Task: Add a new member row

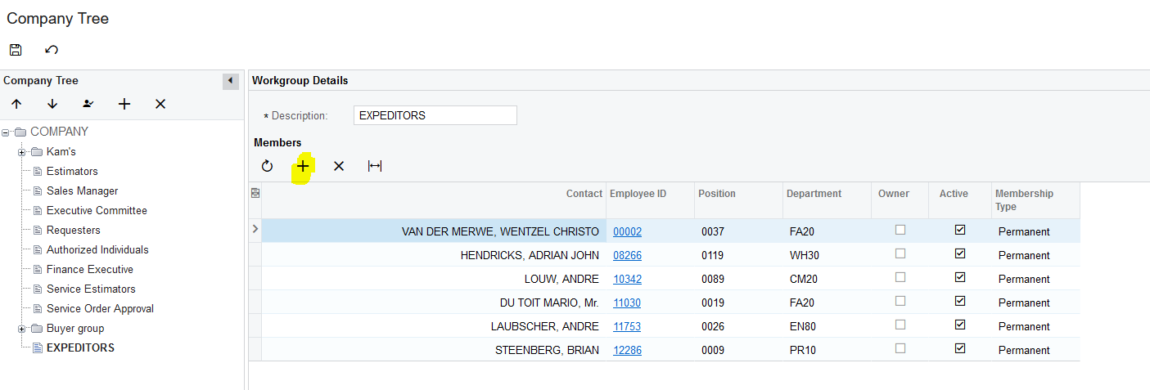Action: (x=303, y=166)
